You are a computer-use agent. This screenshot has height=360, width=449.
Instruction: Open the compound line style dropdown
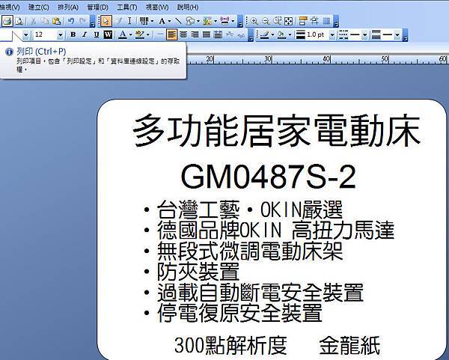[397, 35]
